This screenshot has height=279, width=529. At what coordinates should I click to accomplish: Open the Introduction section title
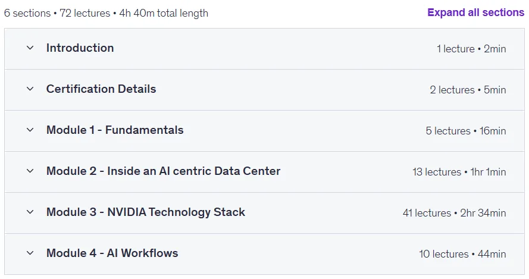[80, 48]
